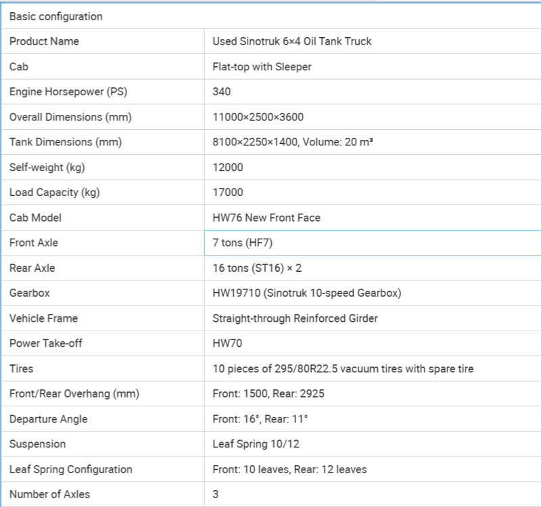Click the engine horsepower value 340
The image size is (541, 507).
tap(222, 92)
